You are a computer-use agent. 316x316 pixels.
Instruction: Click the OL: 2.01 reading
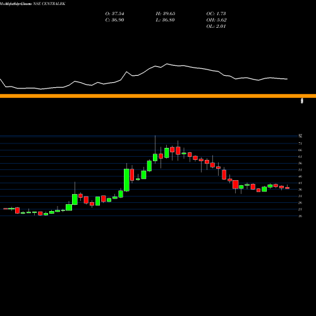point(216,27)
